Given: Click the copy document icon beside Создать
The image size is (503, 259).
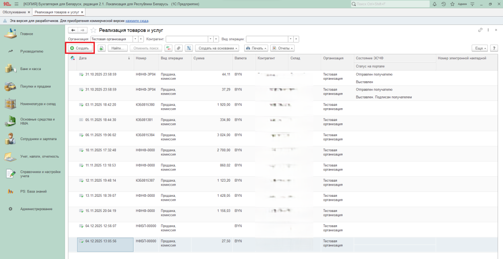Looking at the screenshot, I should (x=101, y=48).
